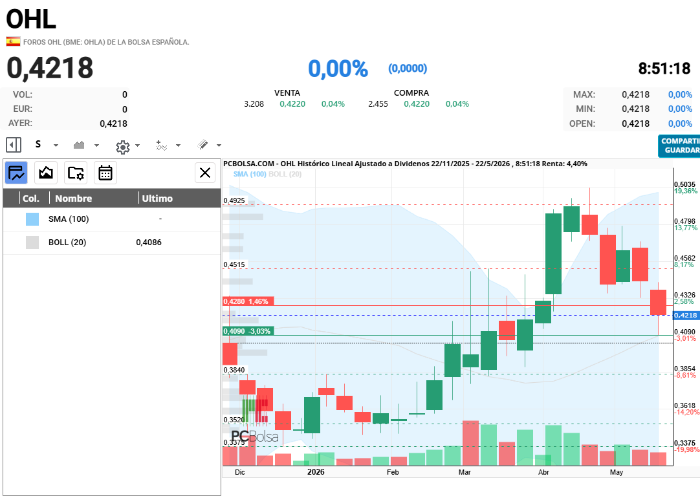Expand the timeframe dropdown arrow next to S
The width and height of the screenshot is (700, 496).
[x=56, y=146]
